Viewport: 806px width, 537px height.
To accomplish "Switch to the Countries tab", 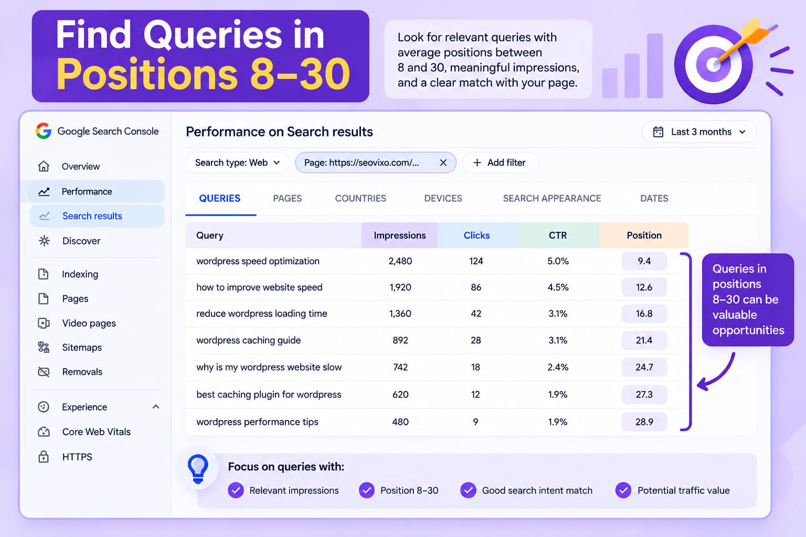I will tap(360, 198).
